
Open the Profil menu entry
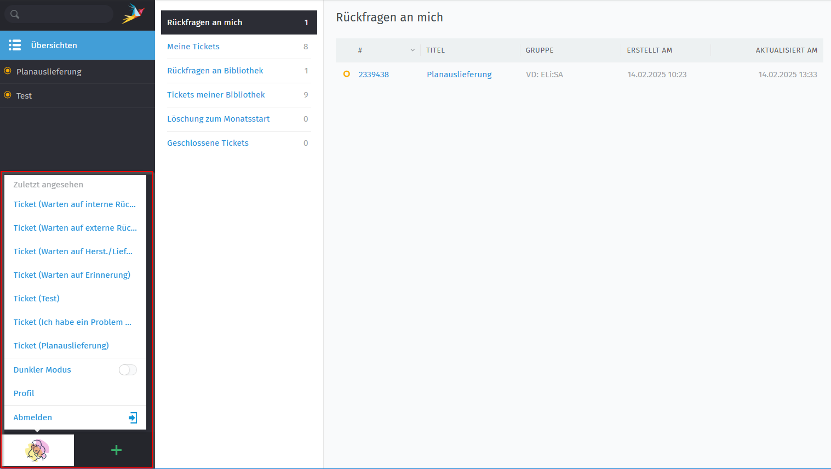pyautogui.click(x=24, y=393)
